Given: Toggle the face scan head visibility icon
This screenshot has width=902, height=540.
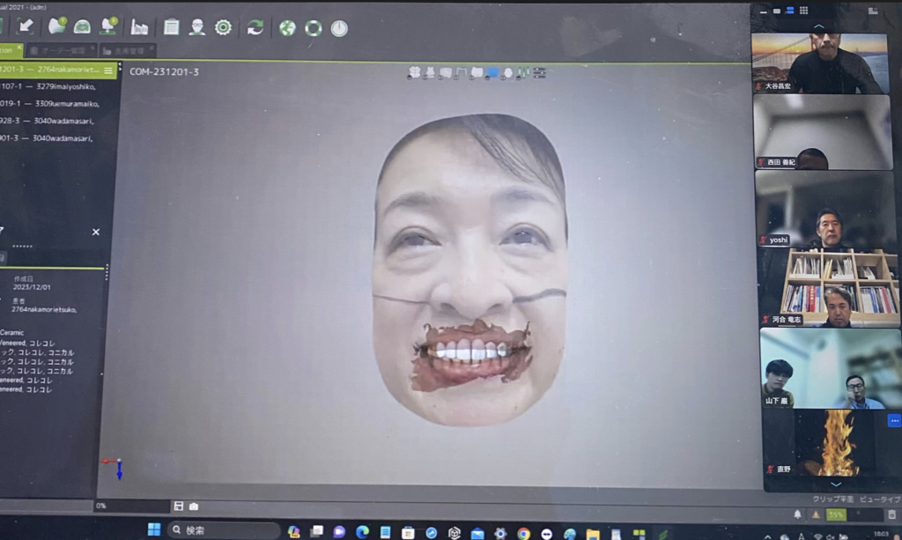Looking at the screenshot, I should [508, 73].
